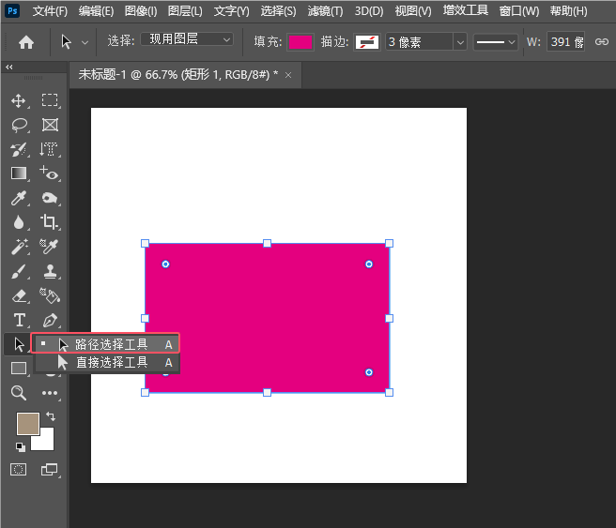The image size is (616, 528).
Task: Select the Eraser tool
Action: (19, 295)
